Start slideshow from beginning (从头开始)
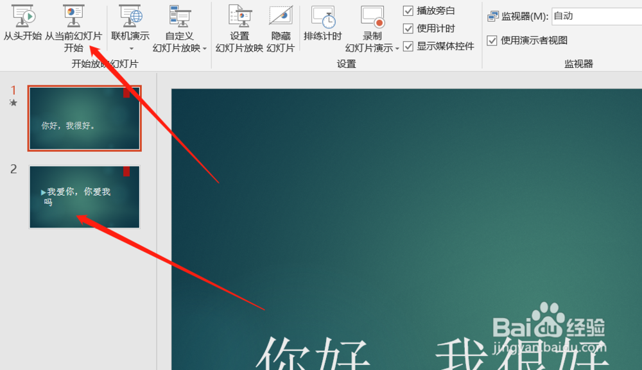 23,22
